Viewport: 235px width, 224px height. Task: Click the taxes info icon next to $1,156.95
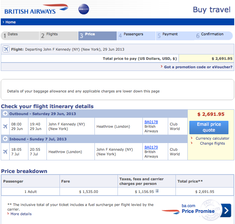(157, 191)
